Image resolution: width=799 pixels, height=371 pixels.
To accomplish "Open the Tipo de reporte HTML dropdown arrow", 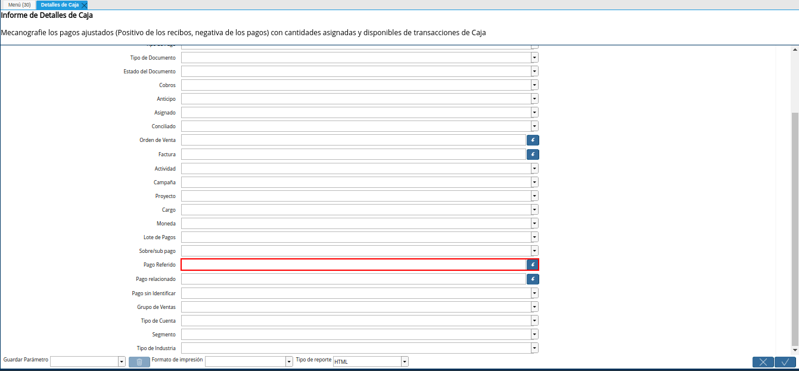I will tap(405, 361).
